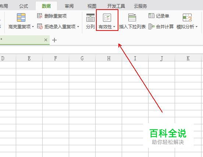The height and width of the screenshot is (157, 203).
Task: Open the 视图 ribbon tab
Action: (92, 6)
